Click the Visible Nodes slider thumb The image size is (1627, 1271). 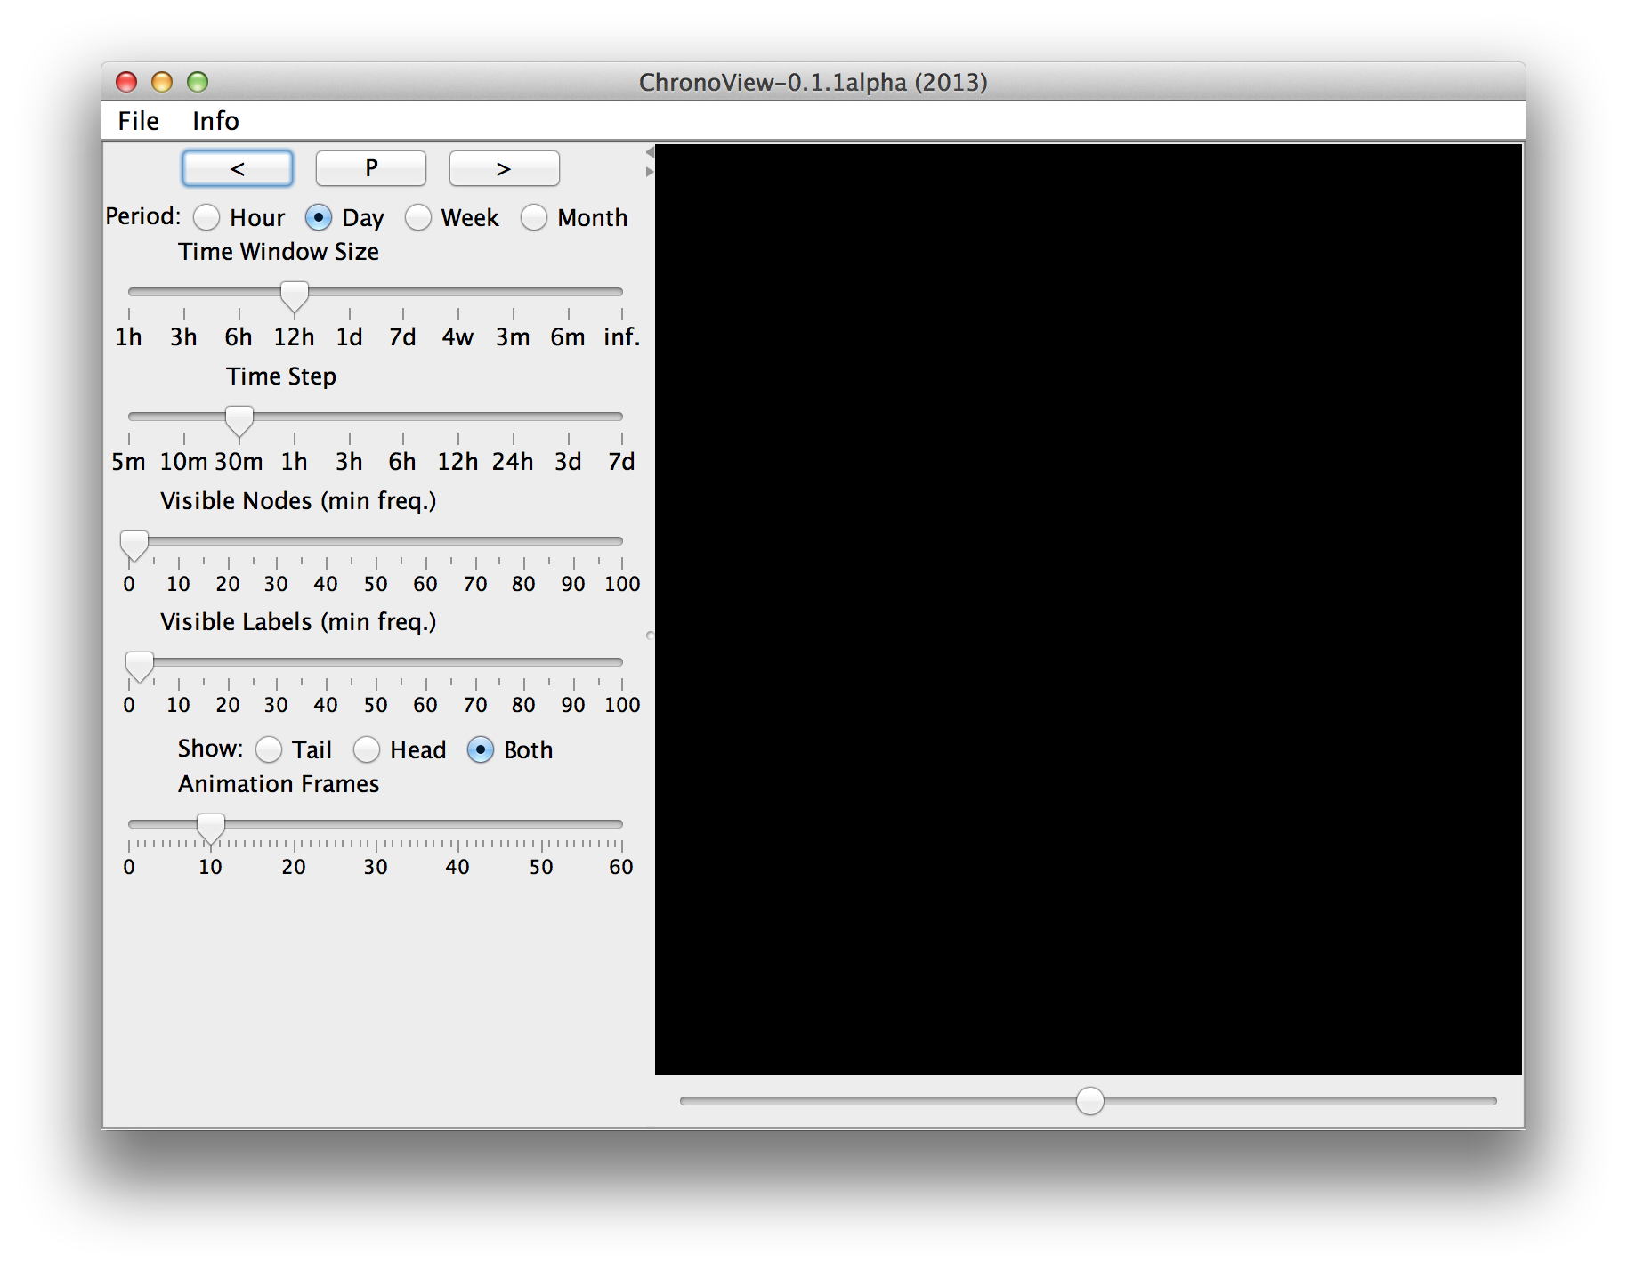pos(134,546)
